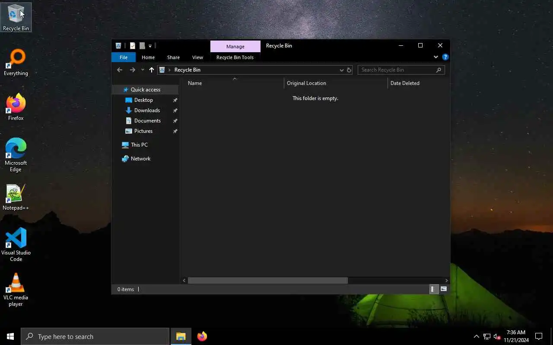Open the View ribbon tab
Image resolution: width=553 pixels, height=345 pixels.
point(197,57)
